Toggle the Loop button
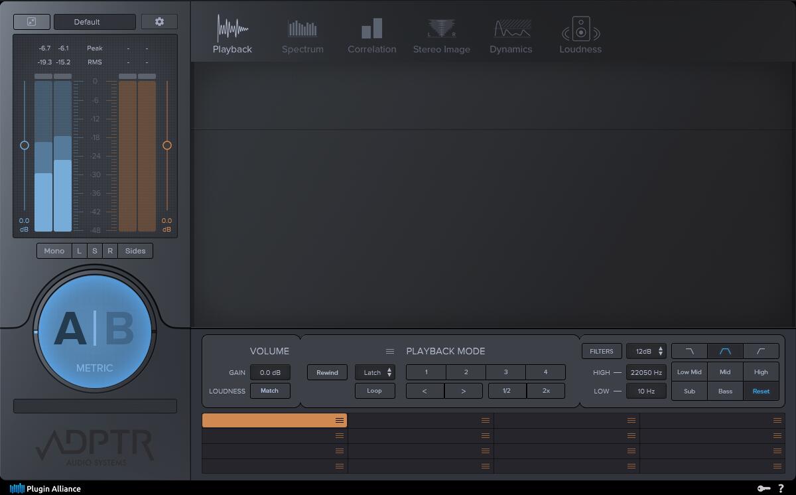This screenshot has height=495, width=796. coord(375,391)
